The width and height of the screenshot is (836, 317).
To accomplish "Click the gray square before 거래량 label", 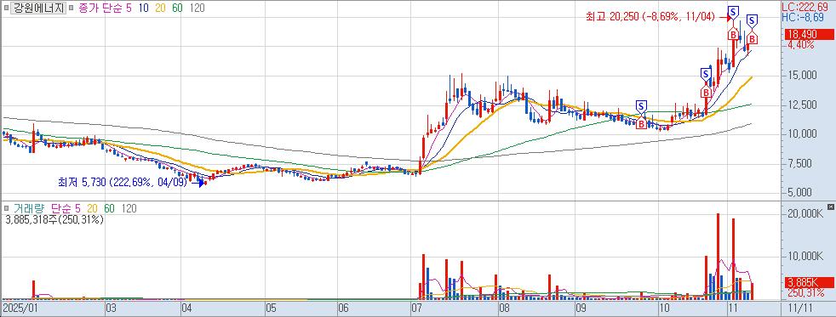I will coord(6,209).
